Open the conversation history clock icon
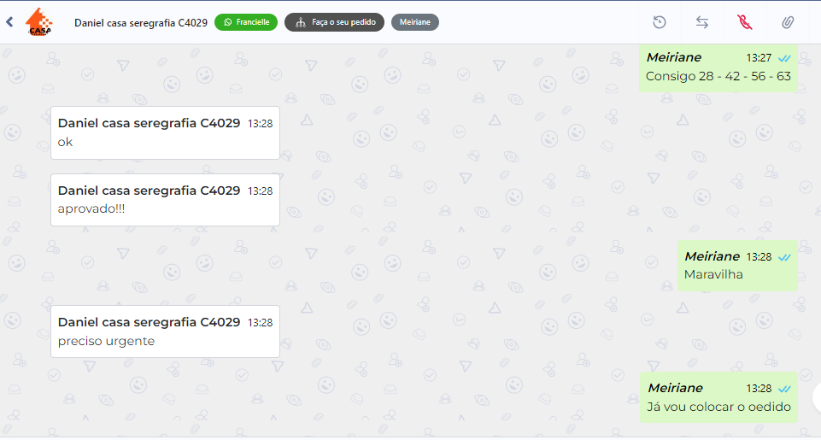Viewport: 821px width, 440px height. click(x=660, y=22)
